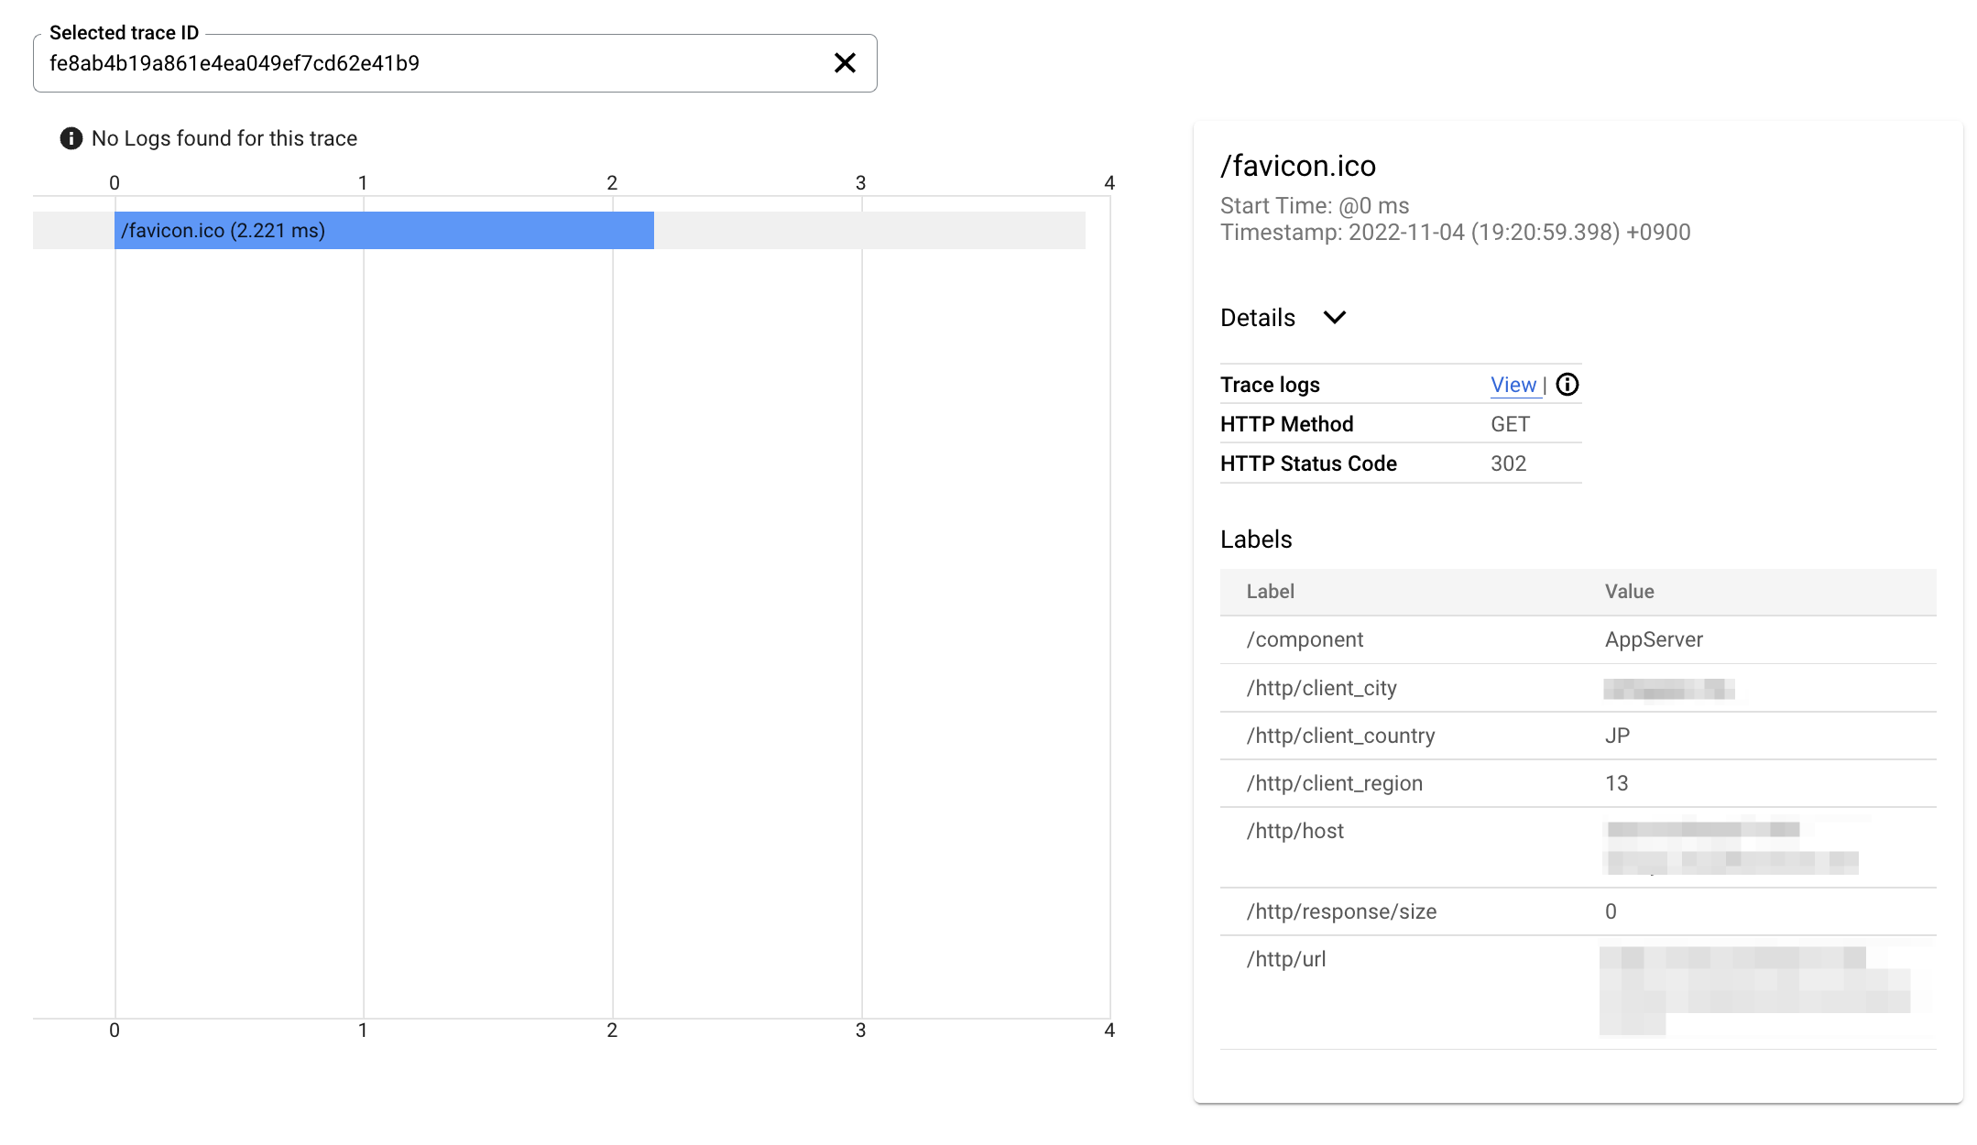Click the /favicon.ico heading in details panel

pos(1297,166)
